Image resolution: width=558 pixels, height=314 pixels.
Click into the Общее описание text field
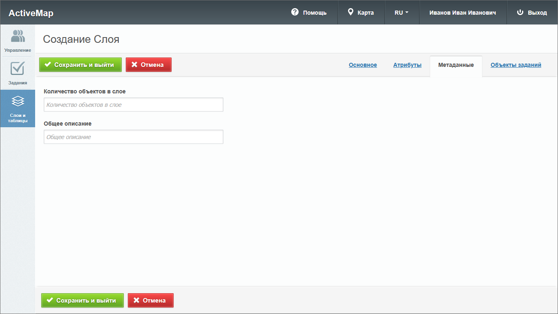pyautogui.click(x=133, y=137)
